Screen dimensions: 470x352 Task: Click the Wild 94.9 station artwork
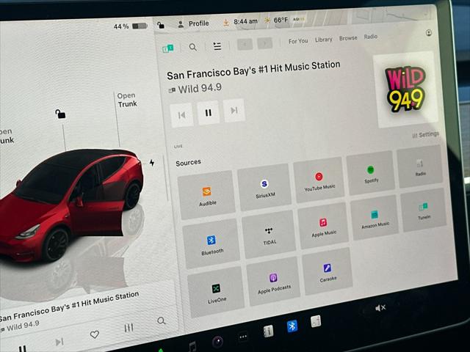pyautogui.click(x=405, y=89)
